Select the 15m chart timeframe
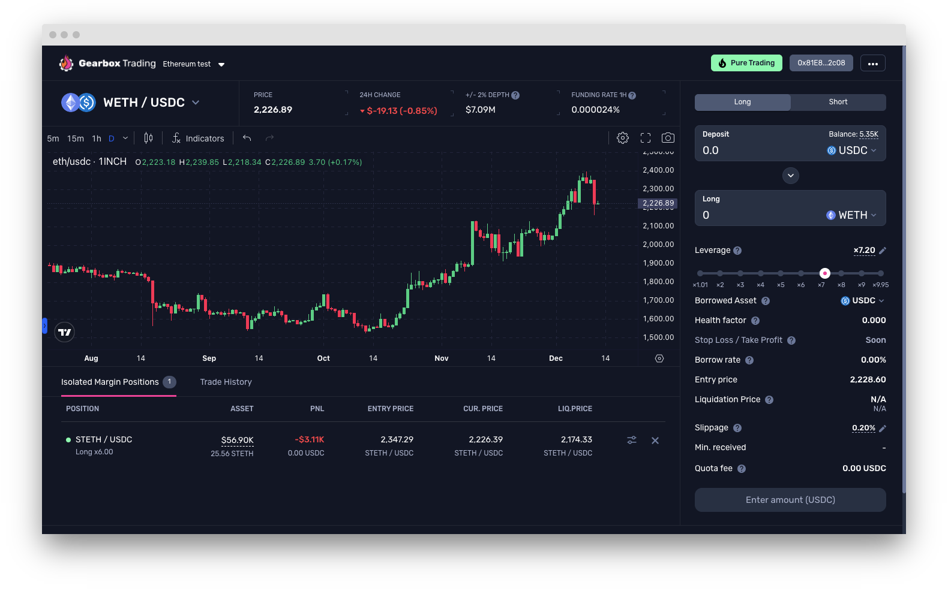The image size is (948, 594). pos(76,138)
